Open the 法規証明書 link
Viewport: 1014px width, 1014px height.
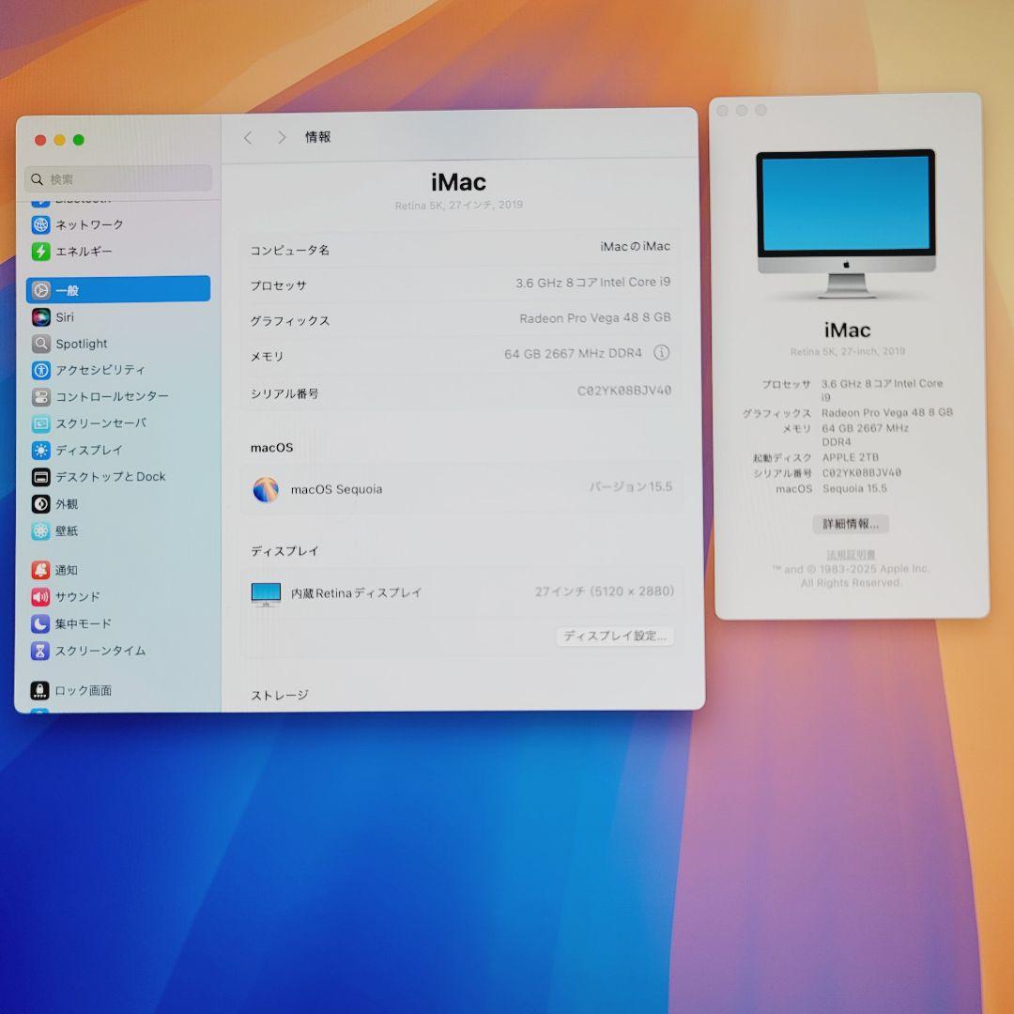850,554
